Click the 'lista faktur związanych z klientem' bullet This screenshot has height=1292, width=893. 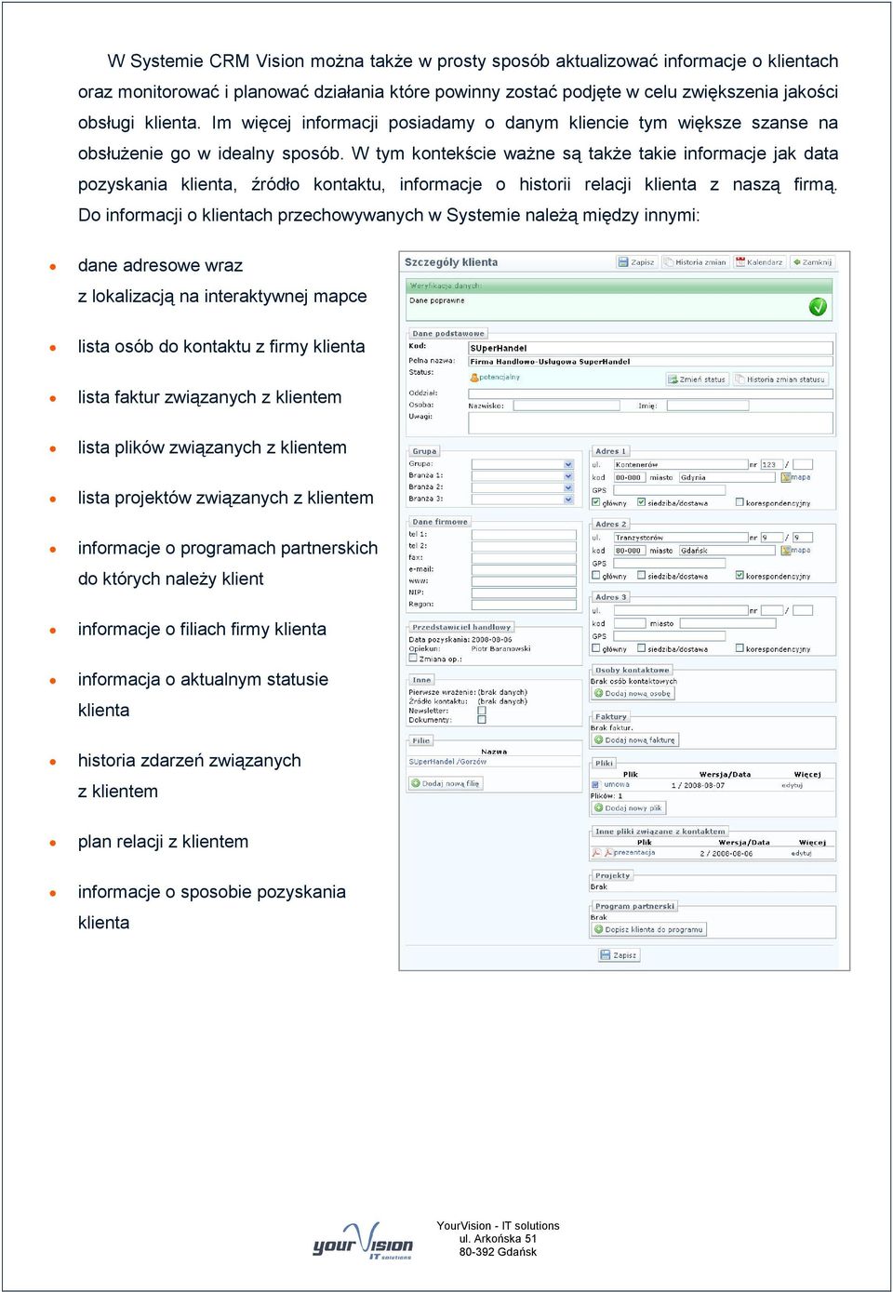pyautogui.click(x=209, y=397)
